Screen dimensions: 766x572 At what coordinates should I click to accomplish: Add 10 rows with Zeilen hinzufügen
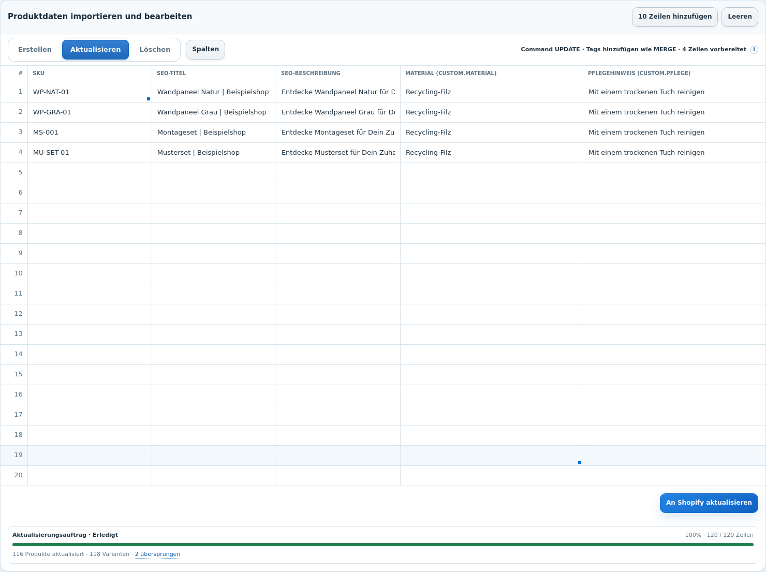[x=675, y=17]
